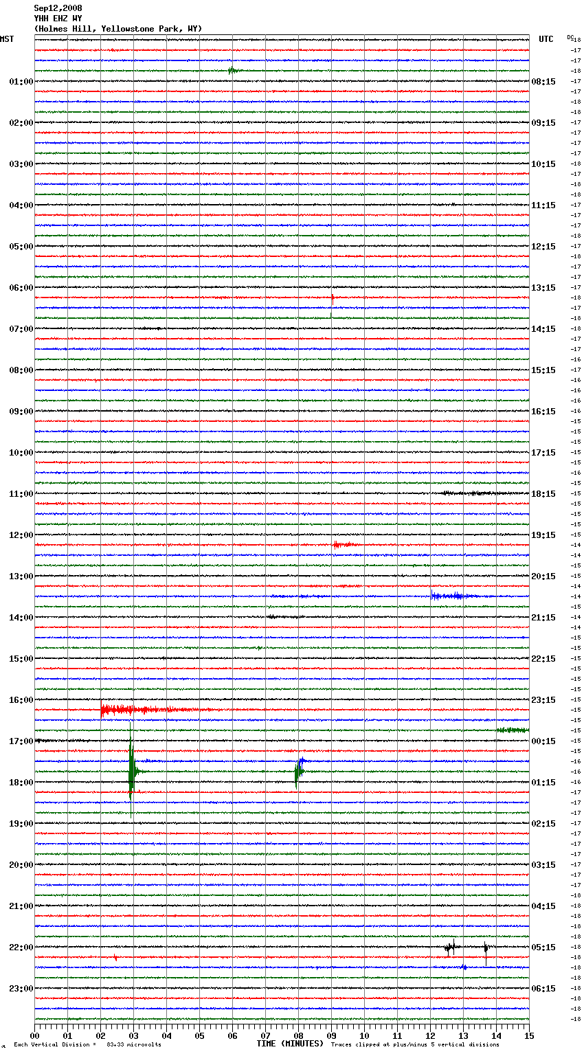Select the 16:00 MST time label

21,700
